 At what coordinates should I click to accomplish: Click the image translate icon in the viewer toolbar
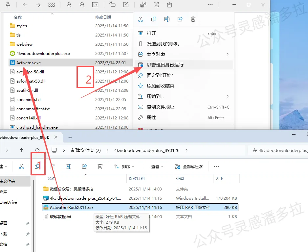coord(143,5)
